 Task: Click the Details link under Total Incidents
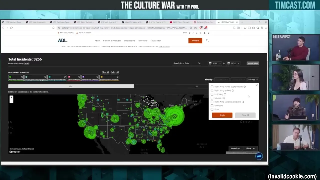pos(27,63)
